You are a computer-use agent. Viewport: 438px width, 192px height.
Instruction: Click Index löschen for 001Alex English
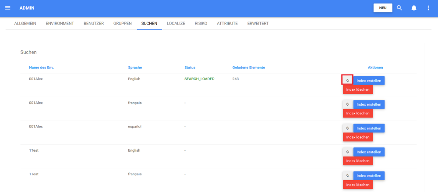point(358,89)
